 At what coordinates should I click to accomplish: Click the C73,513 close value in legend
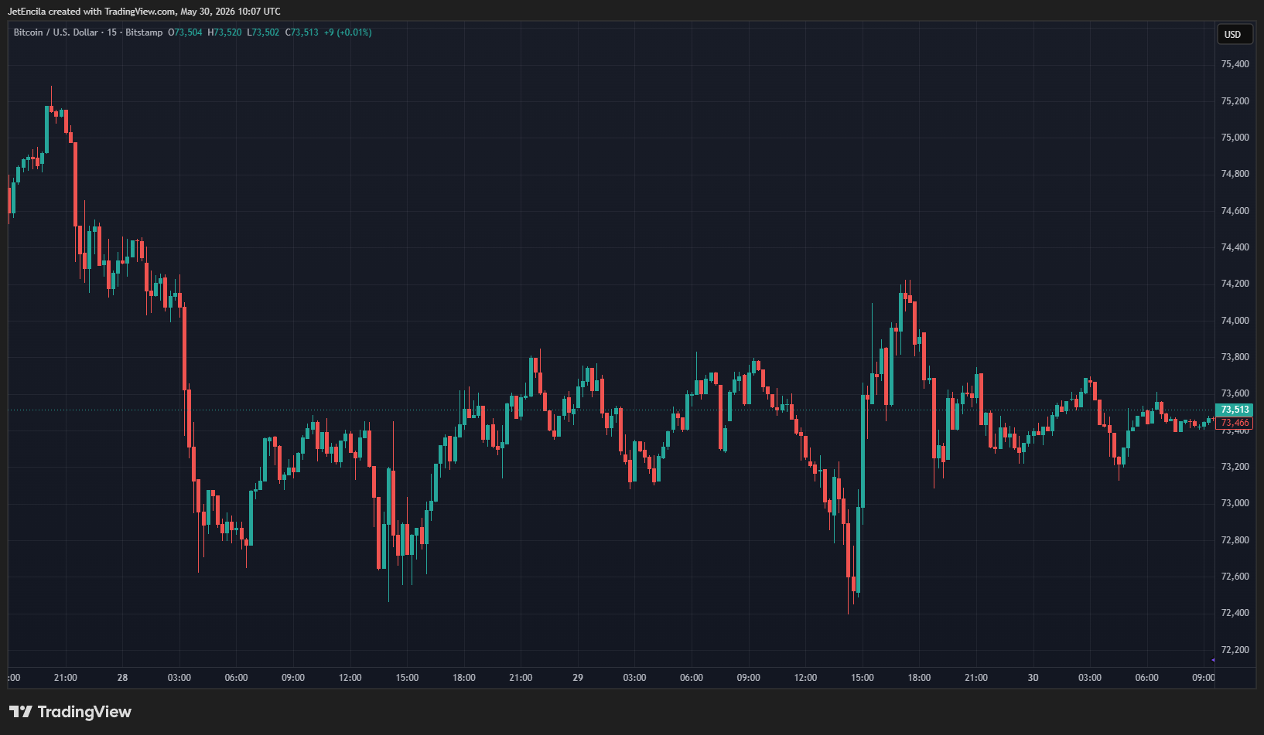(x=302, y=32)
